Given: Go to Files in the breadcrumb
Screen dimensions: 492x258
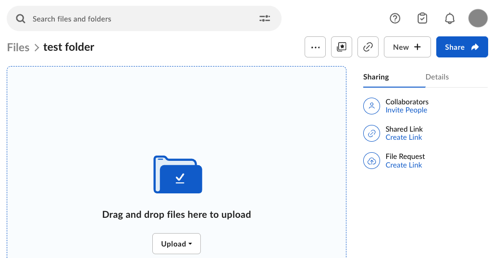Looking at the screenshot, I should 18,47.
